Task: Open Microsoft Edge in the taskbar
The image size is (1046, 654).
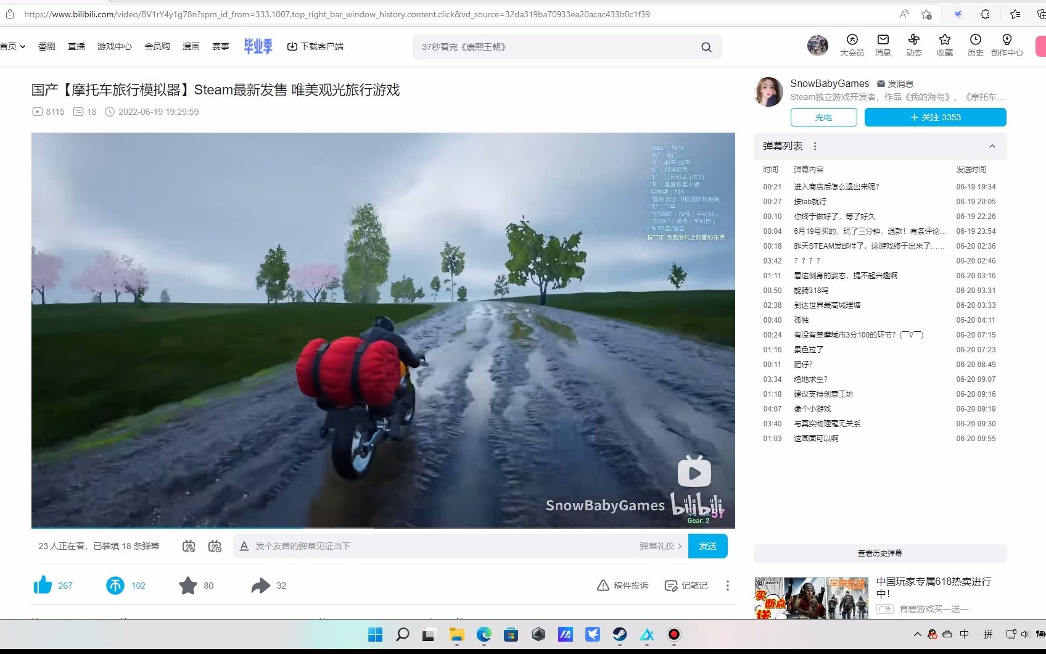Action: [x=484, y=634]
